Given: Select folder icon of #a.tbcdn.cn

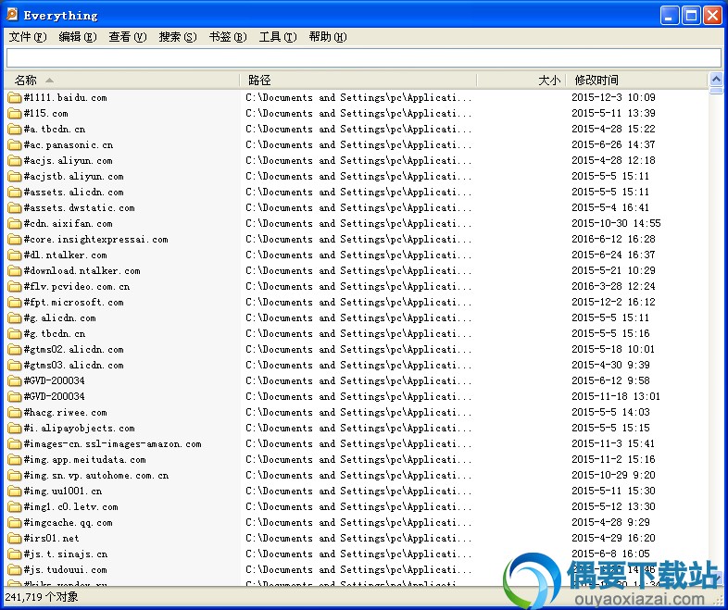Looking at the screenshot, I should [x=15, y=129].
